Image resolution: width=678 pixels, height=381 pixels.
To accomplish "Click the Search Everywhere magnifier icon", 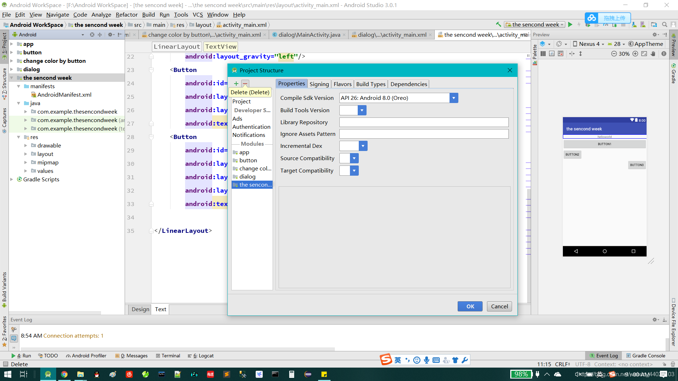I will click(x=664, y=25).
